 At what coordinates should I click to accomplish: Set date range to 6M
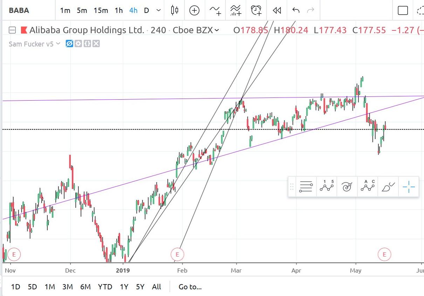coord(85,287)
